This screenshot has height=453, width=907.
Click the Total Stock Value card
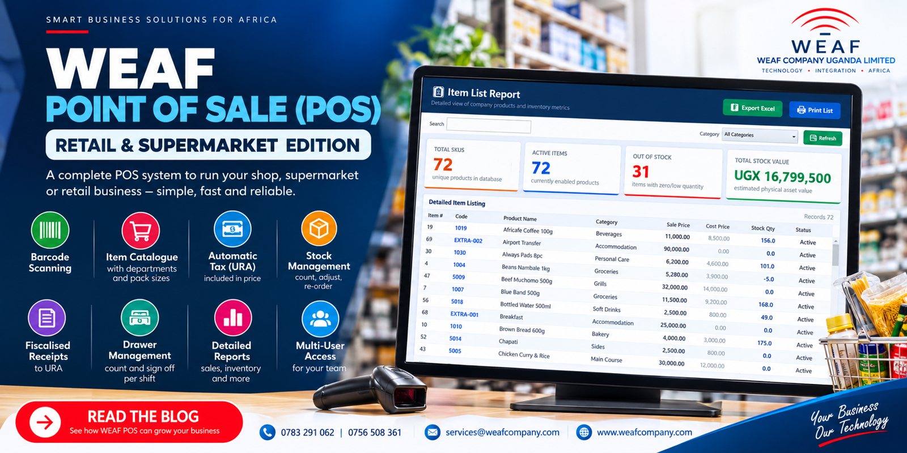(x=783, y=176)
